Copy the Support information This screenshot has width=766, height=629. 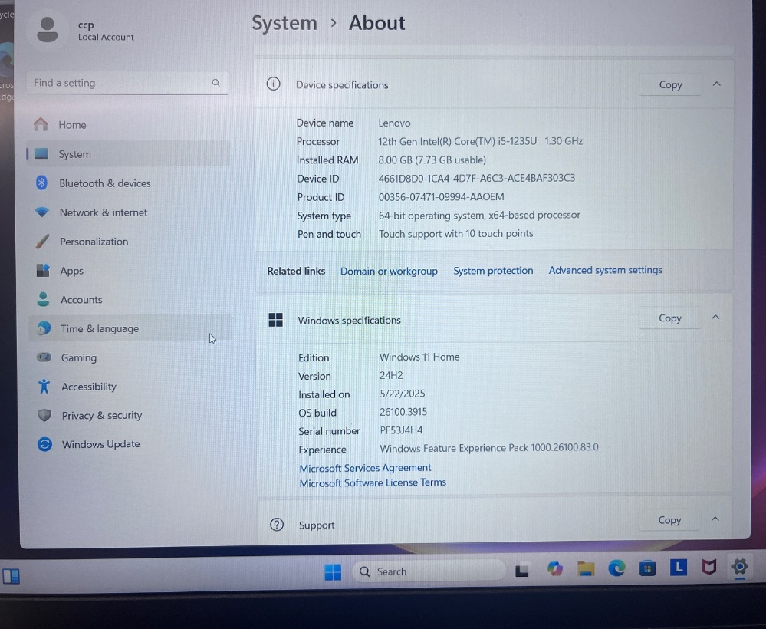click(669, 520)
